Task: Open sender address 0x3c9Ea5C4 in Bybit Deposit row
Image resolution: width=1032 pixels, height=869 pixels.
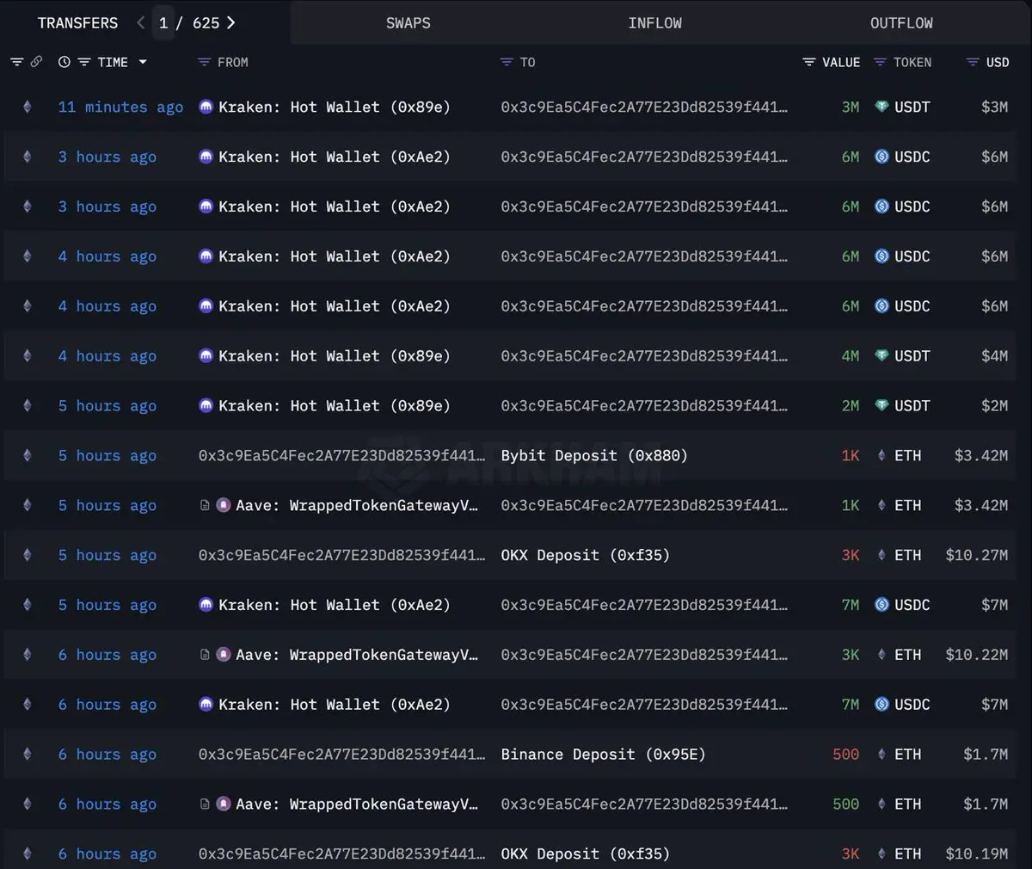Action: pos(341,455)
